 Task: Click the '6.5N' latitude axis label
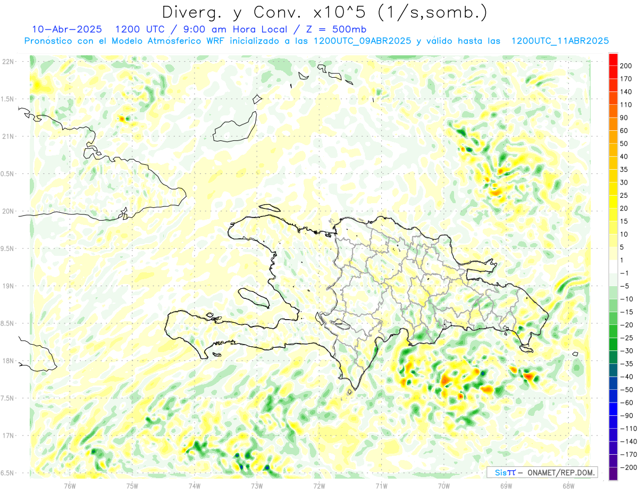click(8, 473)
